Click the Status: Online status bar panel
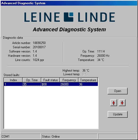The width and height of the screenshot is (138, 140). 69,137
